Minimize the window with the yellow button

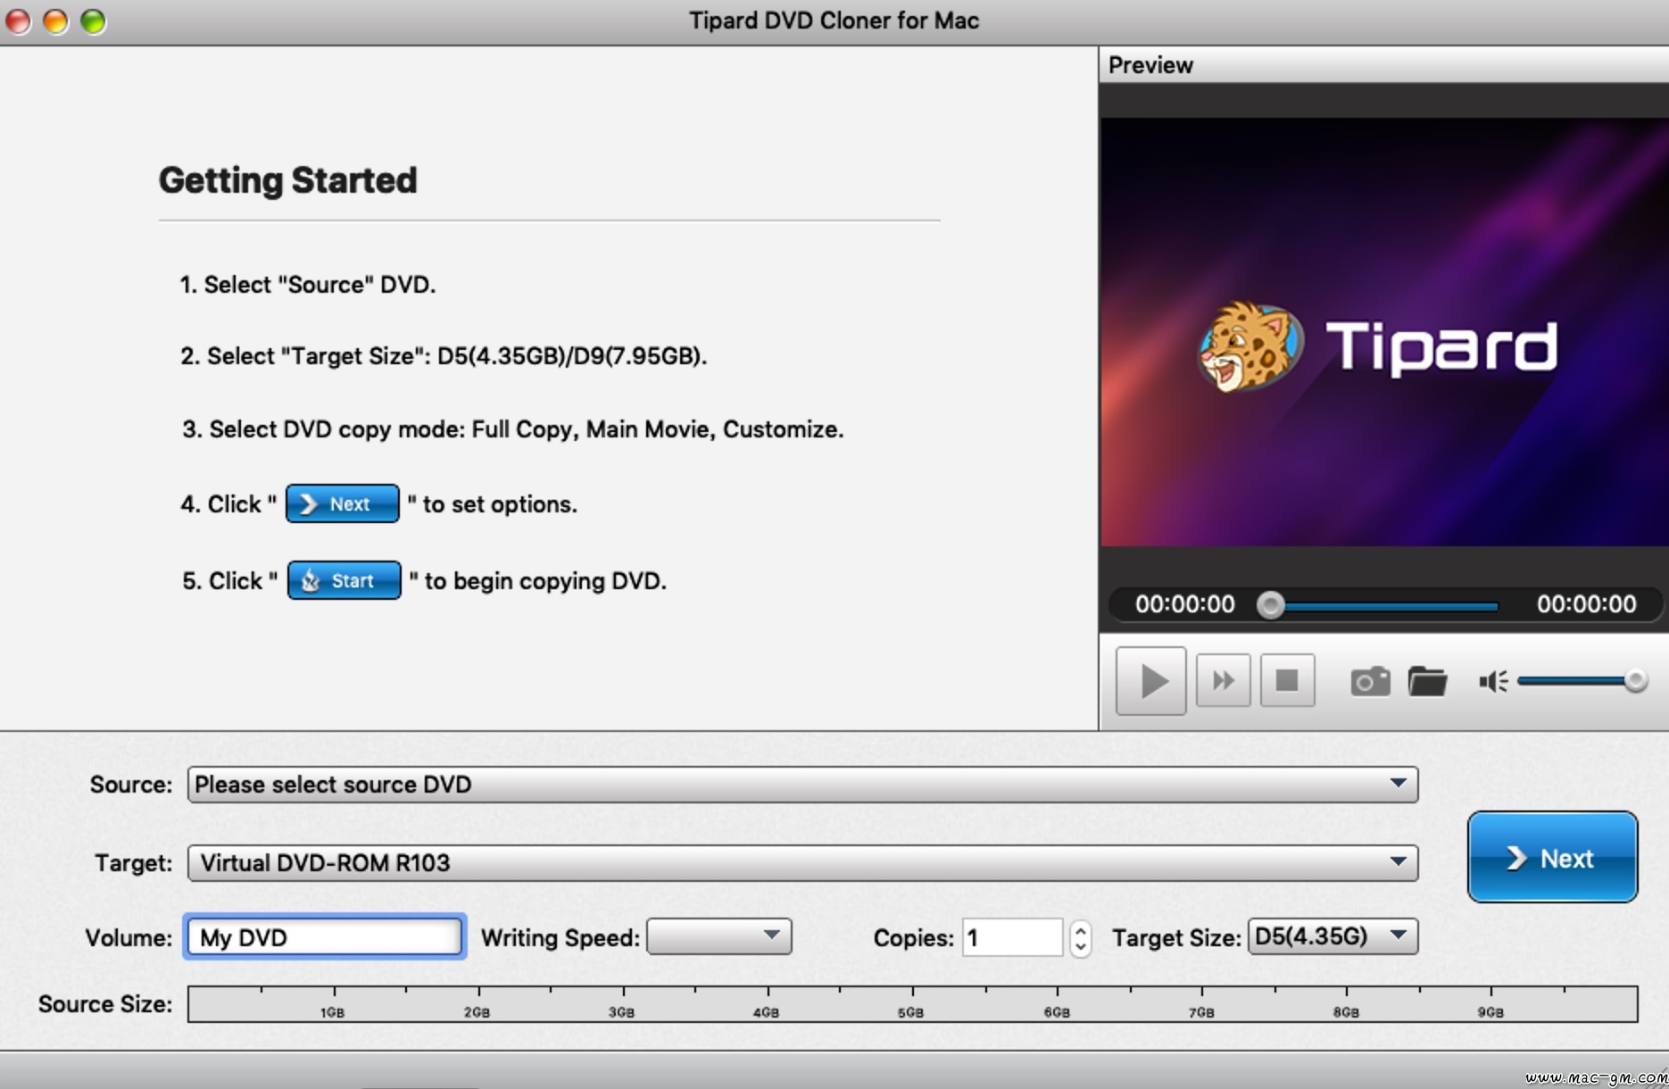coord(55,21)
